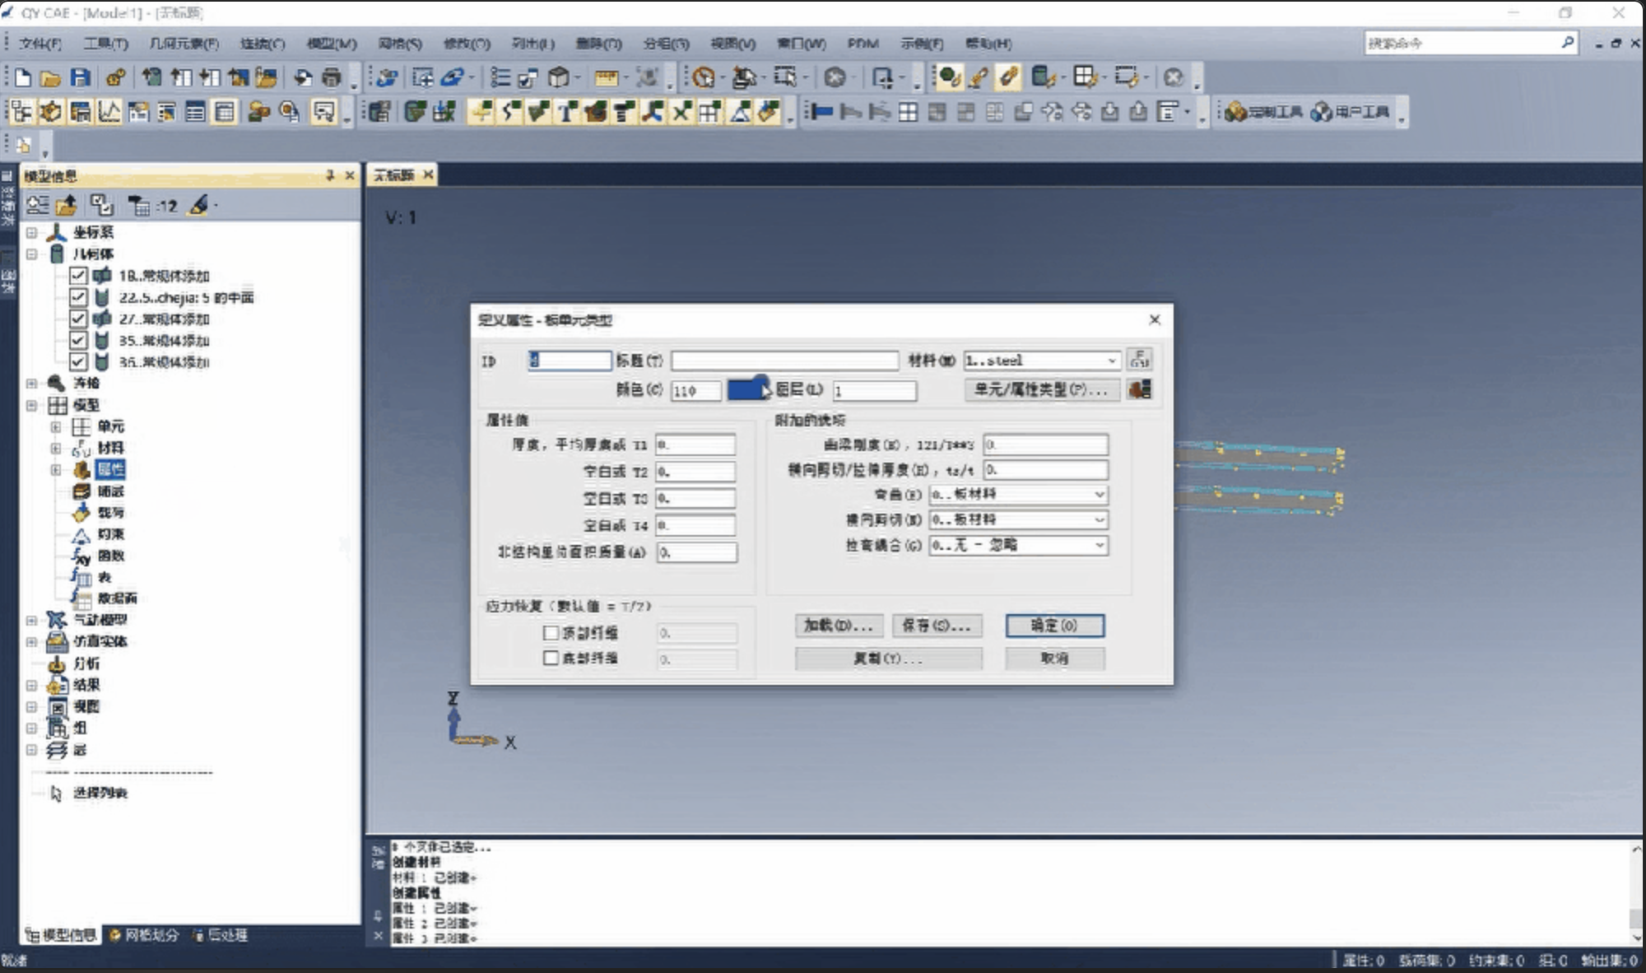Screen dimensions: 1646x973
Task: Open the 材料 steel material dropdown
Action: (x=1112, y=361)
